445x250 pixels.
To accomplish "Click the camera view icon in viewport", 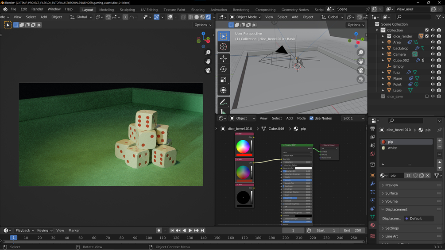I will pos(360,70).
